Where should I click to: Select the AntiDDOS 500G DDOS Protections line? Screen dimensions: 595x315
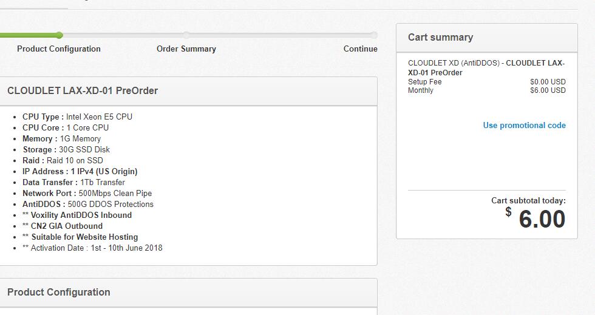click(88, 205)
